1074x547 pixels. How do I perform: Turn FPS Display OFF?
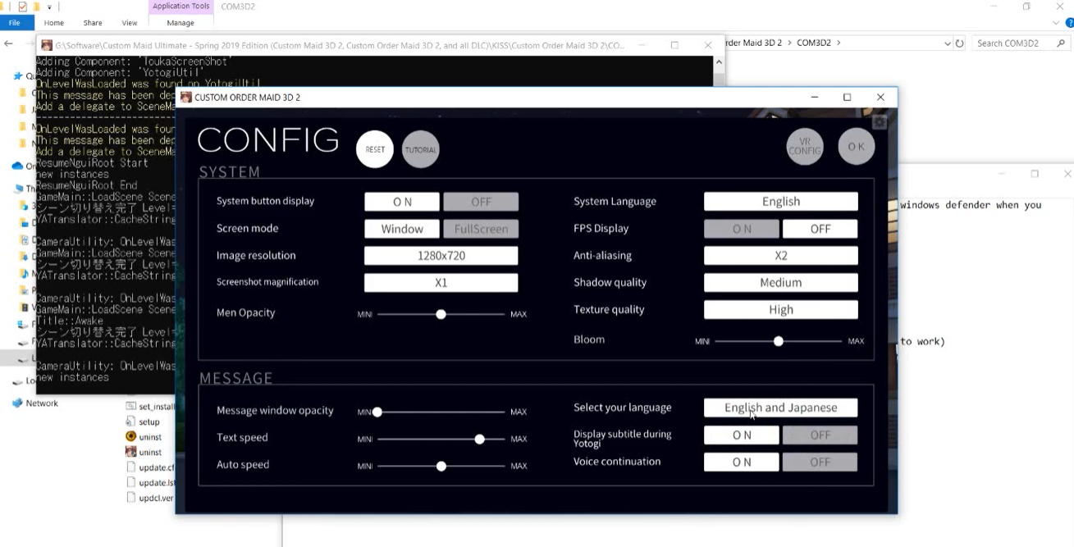pyautogui.click(x=820, y=229)
